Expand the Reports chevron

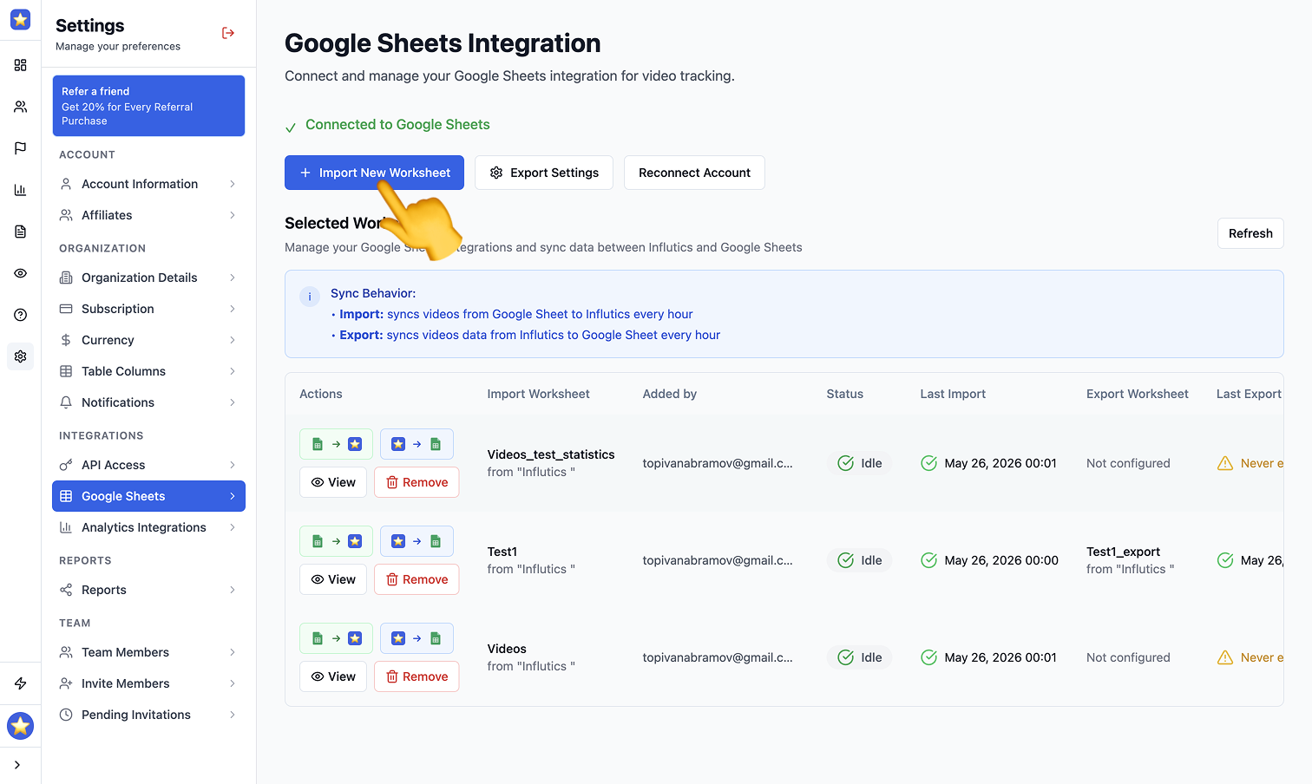pos(233,590)
